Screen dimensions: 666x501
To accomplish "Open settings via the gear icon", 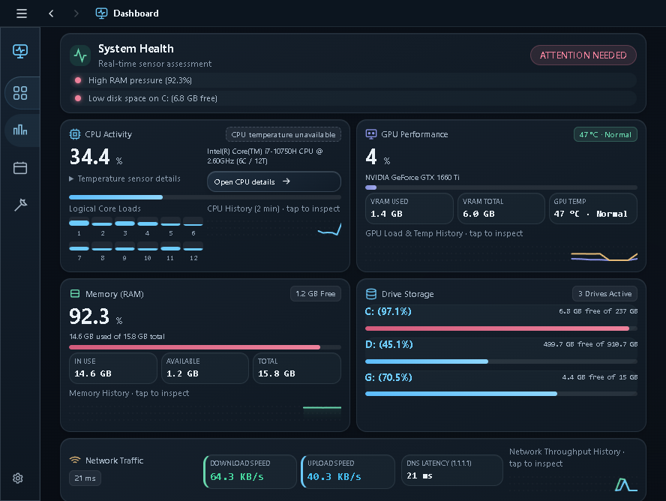I will click(x=18, y=478).
